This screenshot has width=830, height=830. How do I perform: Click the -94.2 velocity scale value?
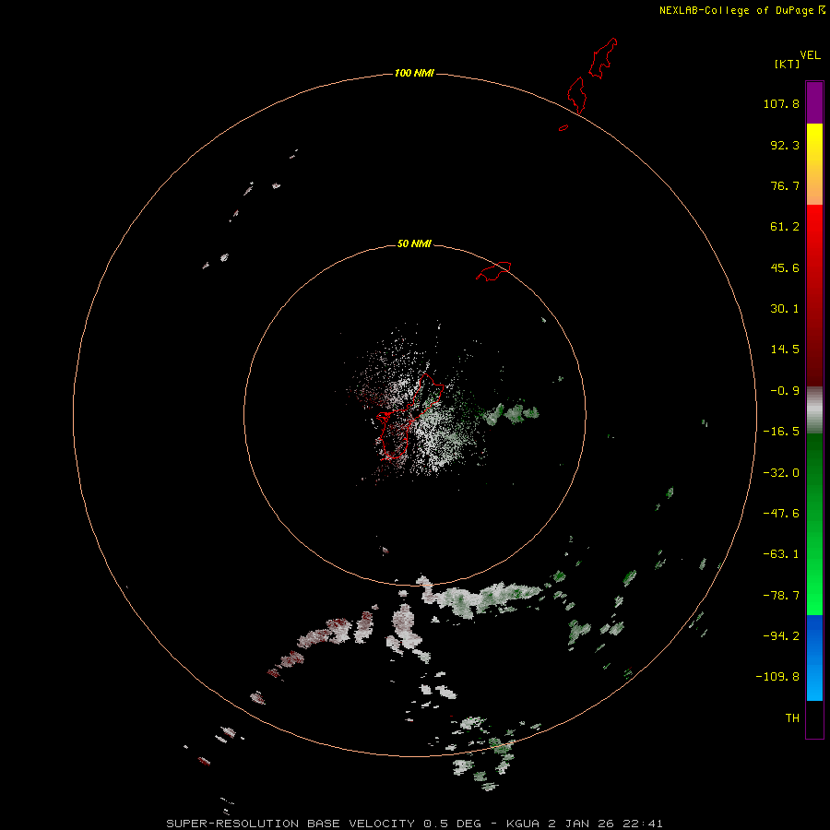tap(781, 635)
